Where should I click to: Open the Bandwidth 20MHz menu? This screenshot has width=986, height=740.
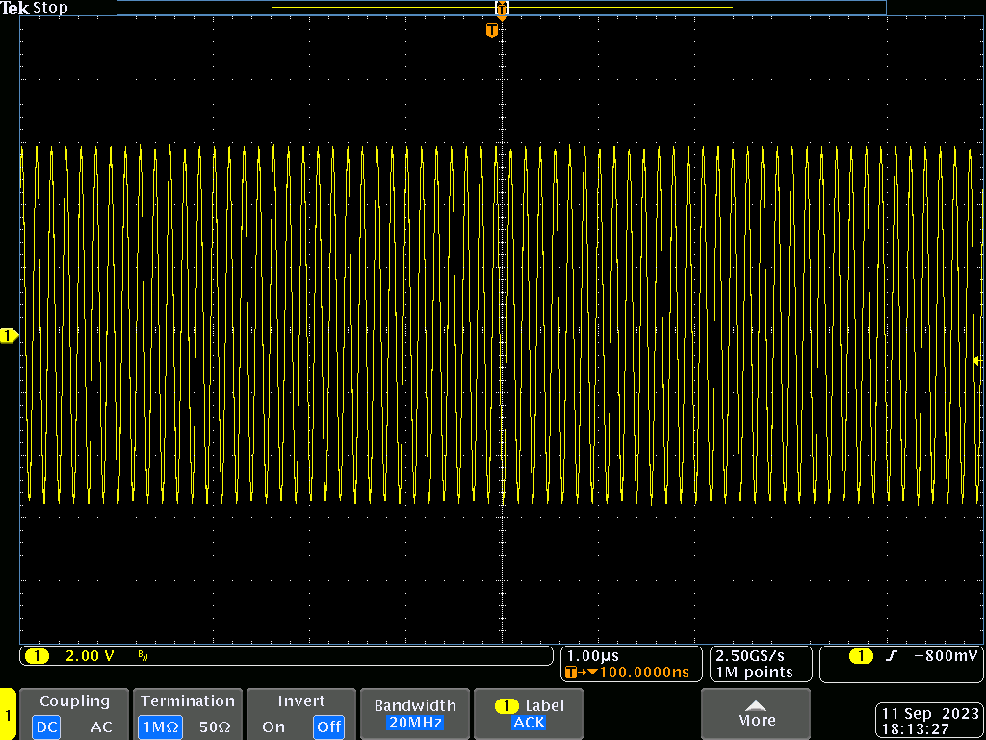coord(414,714)
